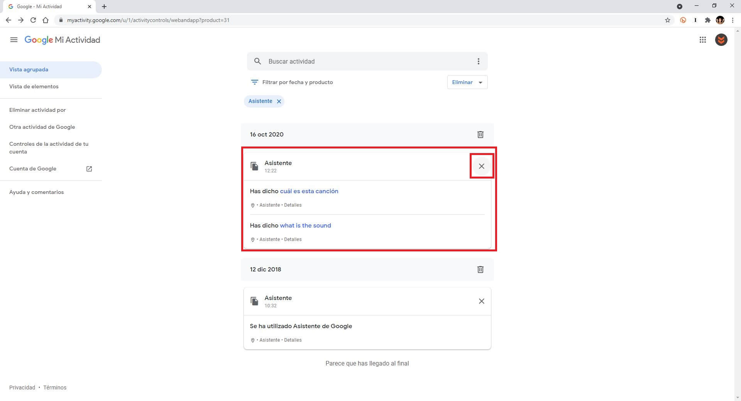Open the Chrome three-dot menu
The height and width of the screenshot is (401, 741).
733,20
